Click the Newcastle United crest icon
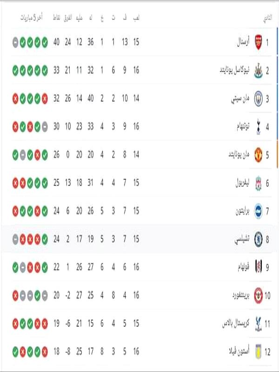The width and height of the screenshot is (279, 372). click(259, 71)
